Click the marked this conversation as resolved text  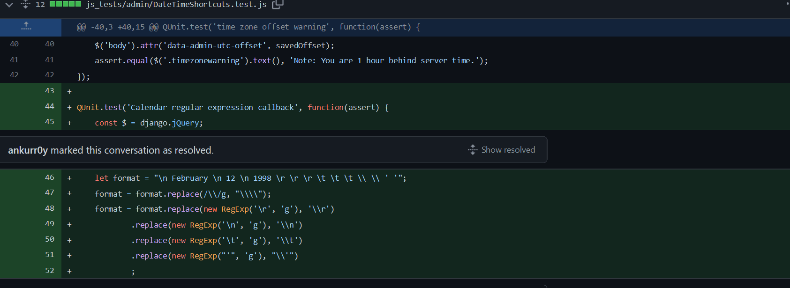click(x=132, y=150)
